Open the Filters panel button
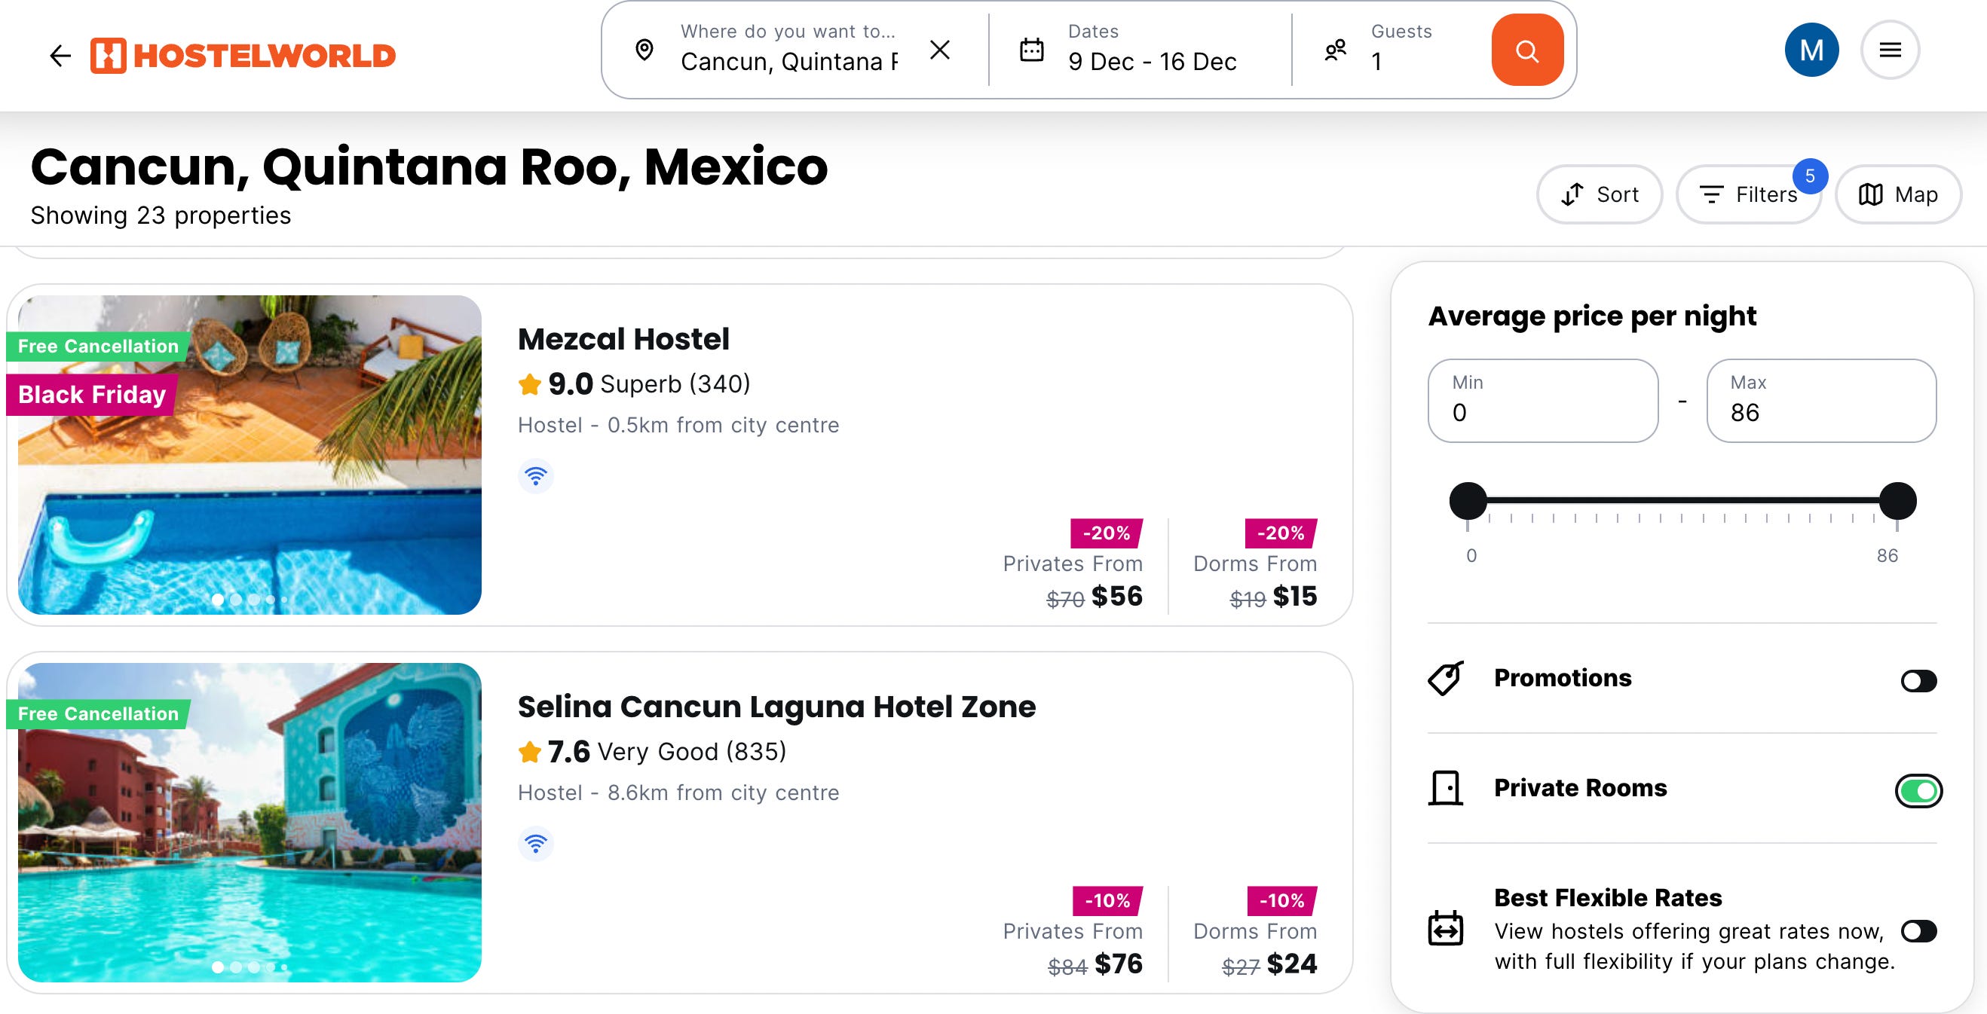This screenshot has width=1987, height=1014. pyautogui.click(x=1748, y=194)
